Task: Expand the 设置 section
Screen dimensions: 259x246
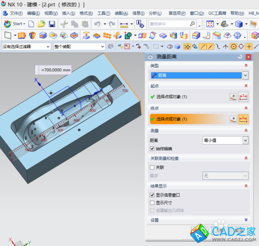Action: (x=246, y=220)
